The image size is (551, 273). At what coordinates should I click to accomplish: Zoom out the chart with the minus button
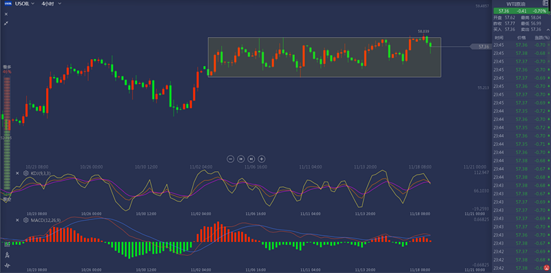230,159
